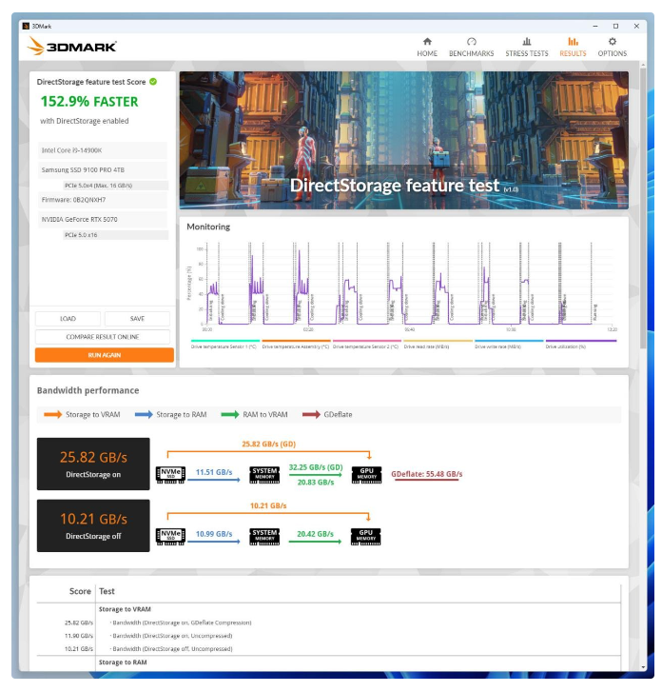Open the Options tab
The height and width of the screenshot is (692, 662).
click(612, 48)
